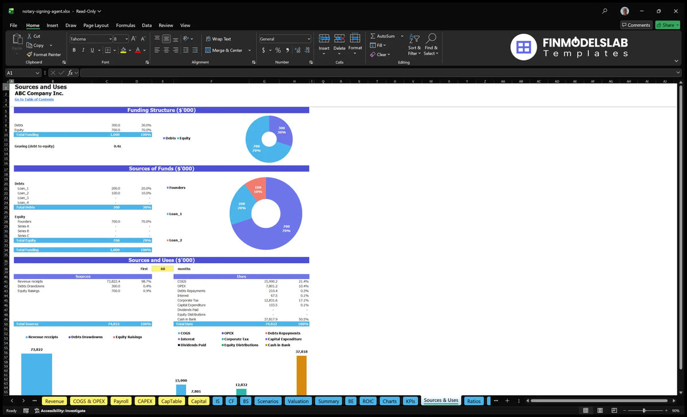Click the Share button
The image size is (687, 417).
(x=668, y=25)
